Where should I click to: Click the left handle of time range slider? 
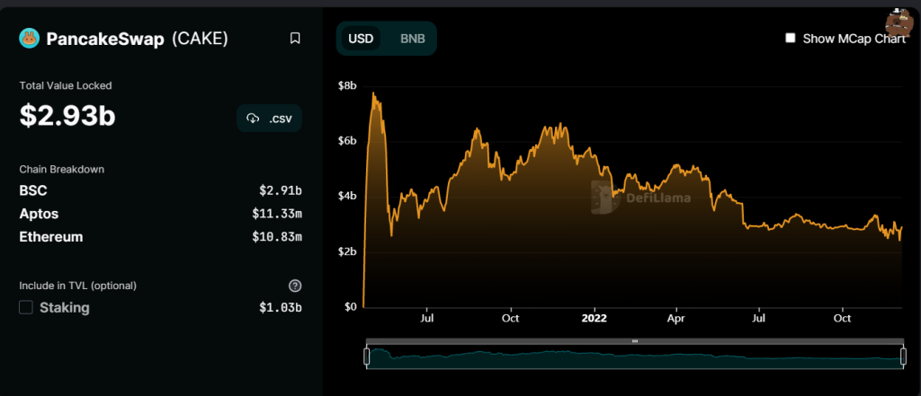coord(366,356)
